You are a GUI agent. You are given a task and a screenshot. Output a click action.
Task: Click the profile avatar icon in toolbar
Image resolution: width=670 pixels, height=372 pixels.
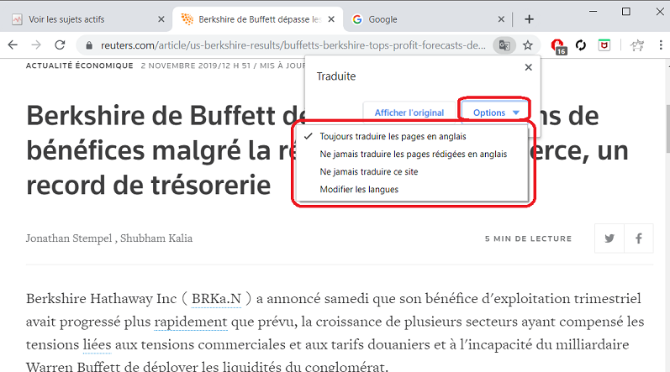coord(637,45)
